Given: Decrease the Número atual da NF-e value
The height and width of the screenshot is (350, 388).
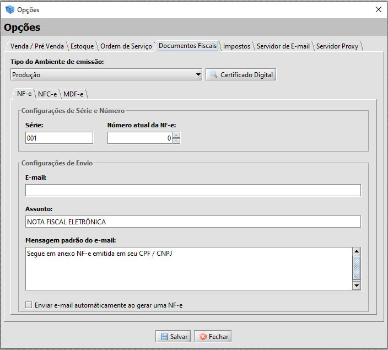Looking at the screenshot, I should tap(176, 141).
